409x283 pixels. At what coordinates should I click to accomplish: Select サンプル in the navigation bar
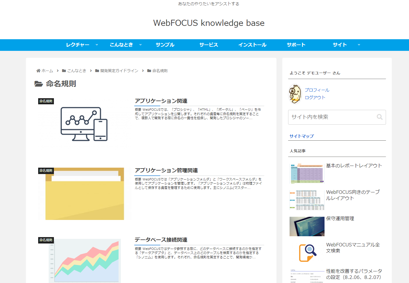coord(165,45)
